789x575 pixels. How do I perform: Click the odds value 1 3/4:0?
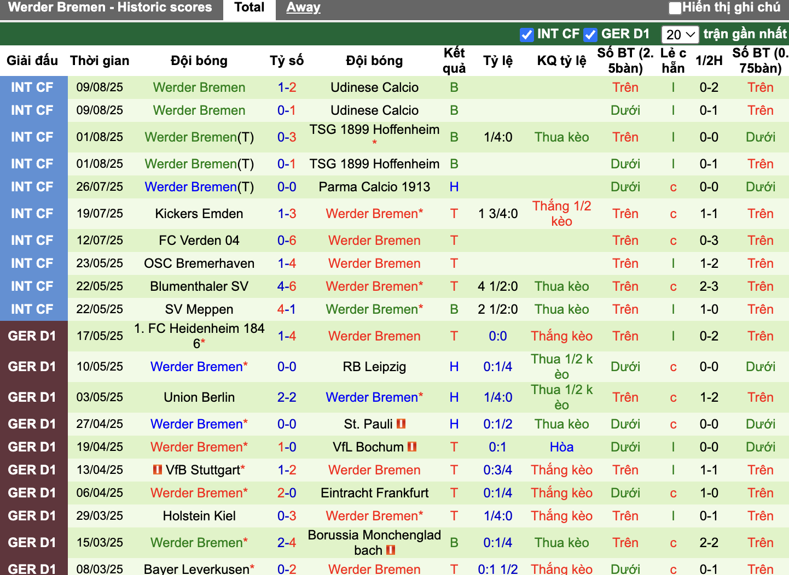[498, 214]
